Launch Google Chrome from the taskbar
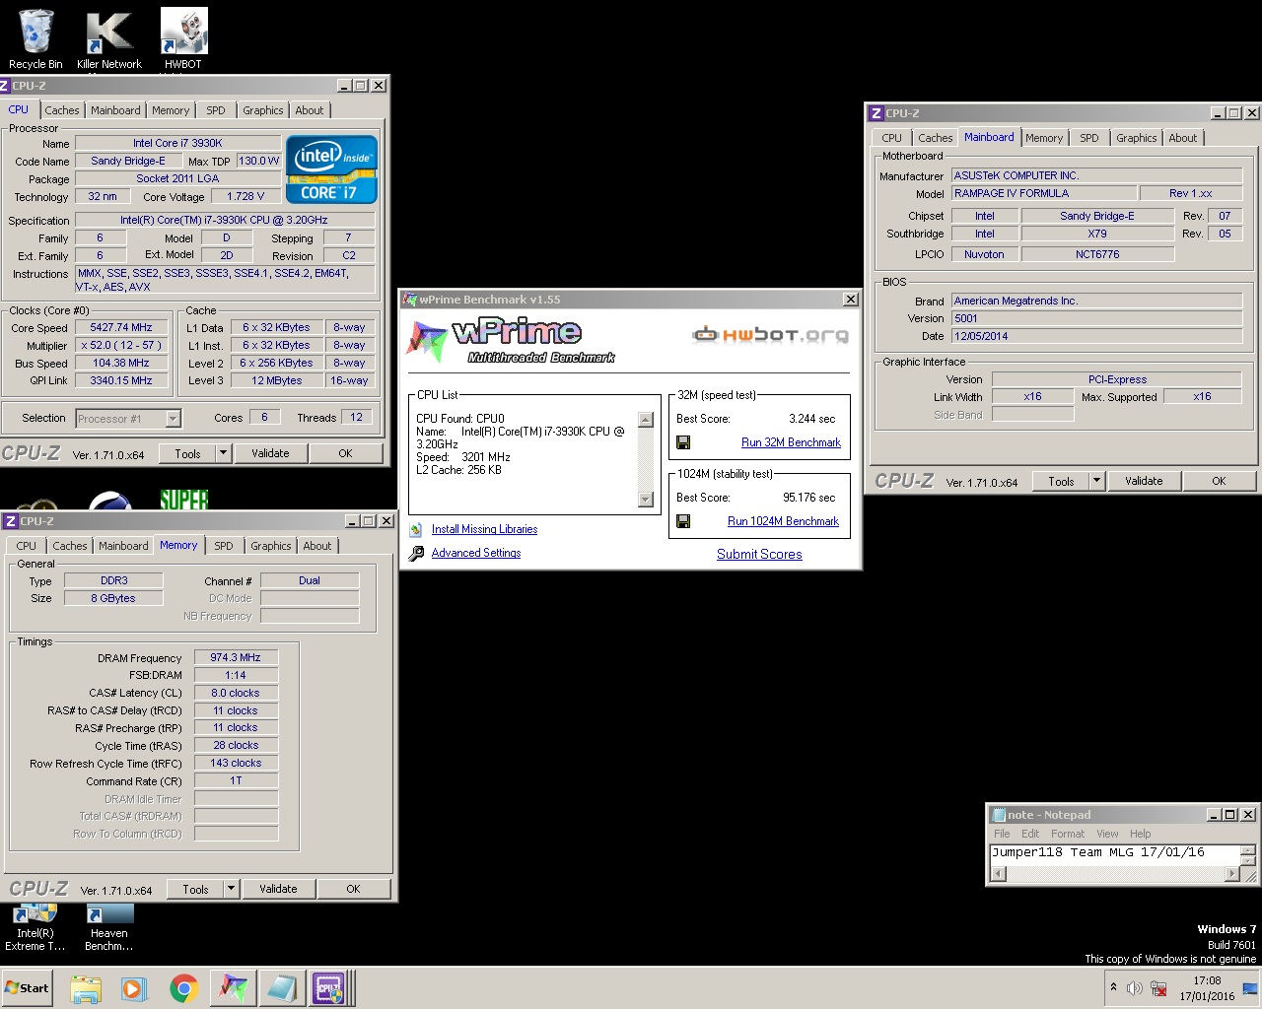Screen dimensions: 1262x1009 click(183, 988)
